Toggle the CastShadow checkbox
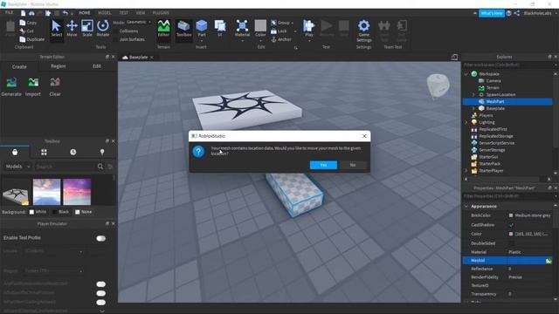The image size is (559, 314). click(511, 225)
